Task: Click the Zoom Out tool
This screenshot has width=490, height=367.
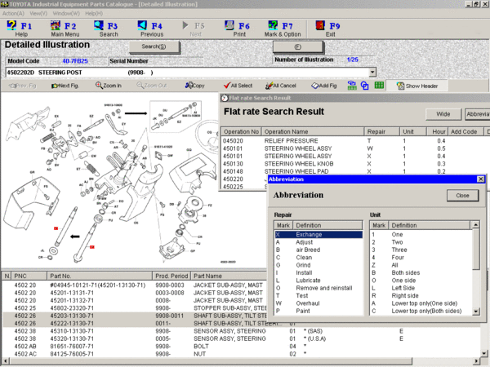Action: pyautogui.click(x=152, y=85)
